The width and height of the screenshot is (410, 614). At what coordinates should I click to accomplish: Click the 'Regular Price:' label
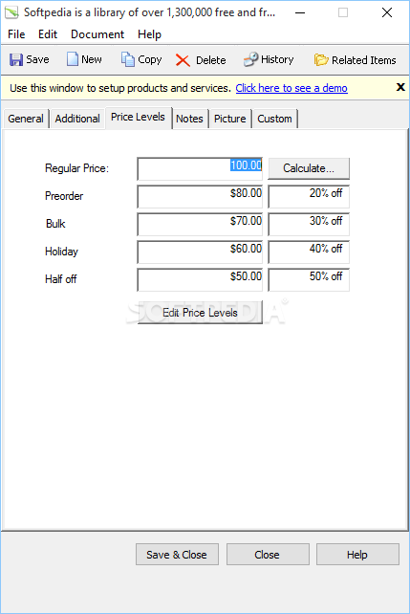[x=76, y=168]
